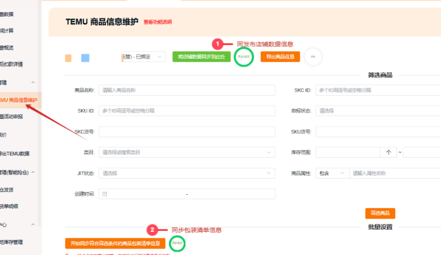
Task: Focus the SKU ID input field
Action: (x=187, y=111)
